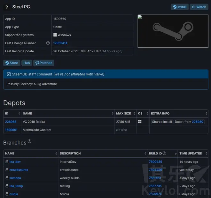Open build ID 7594489 link
Viewport: 211px width, 198px height.
(x=155, y=170)
